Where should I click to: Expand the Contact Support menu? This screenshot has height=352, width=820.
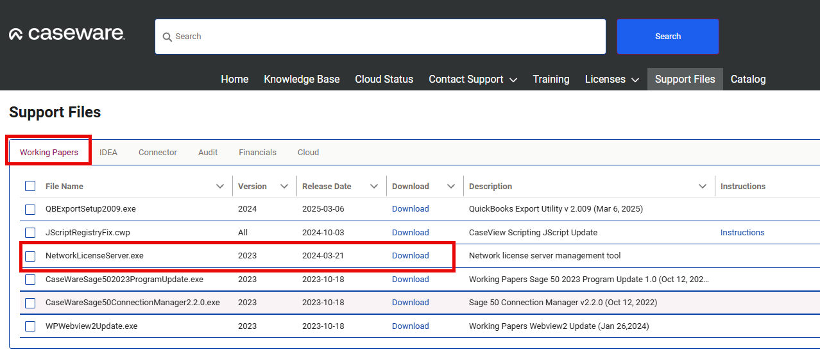point(473,80)
